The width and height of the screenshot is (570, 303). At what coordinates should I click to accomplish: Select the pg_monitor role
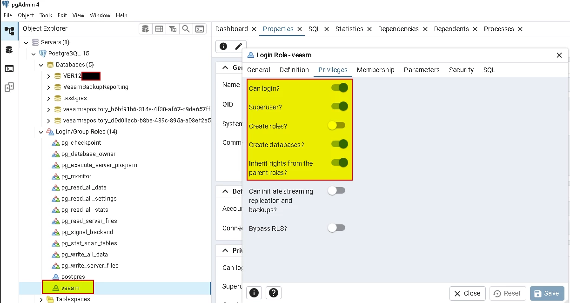76,176
